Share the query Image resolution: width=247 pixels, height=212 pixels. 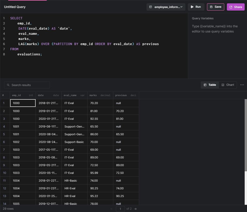pyautogui.click(x=236, y=7)
